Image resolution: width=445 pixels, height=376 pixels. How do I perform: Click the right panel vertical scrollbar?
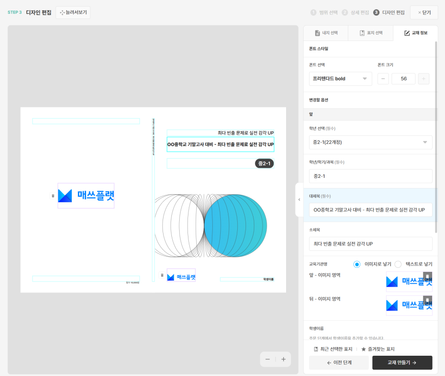tap(436, 137)
